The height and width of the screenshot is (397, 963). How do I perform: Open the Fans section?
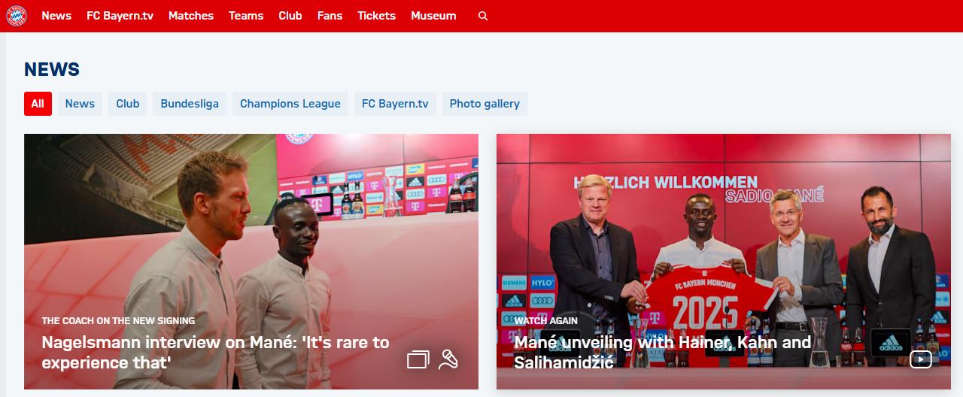(x=330, y=16)
